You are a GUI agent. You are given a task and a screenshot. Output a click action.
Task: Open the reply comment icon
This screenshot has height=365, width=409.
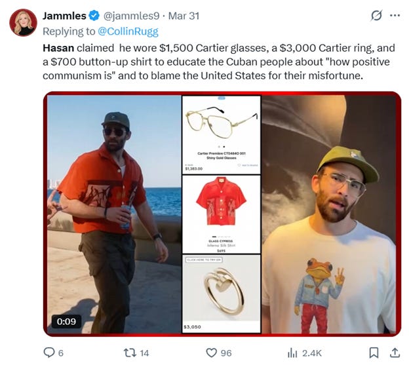click(49, 353)
